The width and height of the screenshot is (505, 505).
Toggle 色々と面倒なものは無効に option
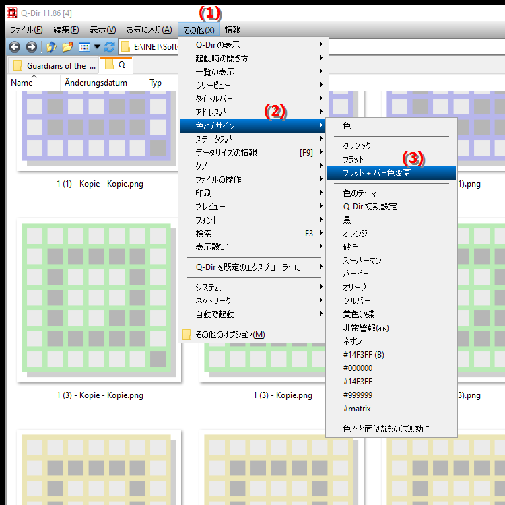pyautogui.click(x=391, y=429)
